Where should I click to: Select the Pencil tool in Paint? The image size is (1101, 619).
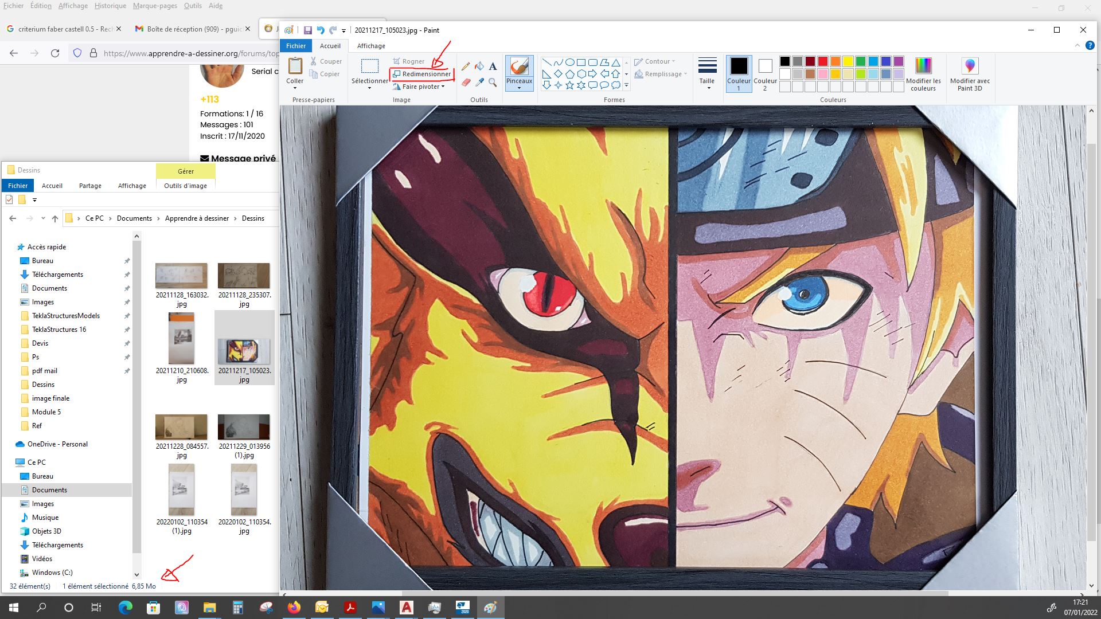coord(466,66)
